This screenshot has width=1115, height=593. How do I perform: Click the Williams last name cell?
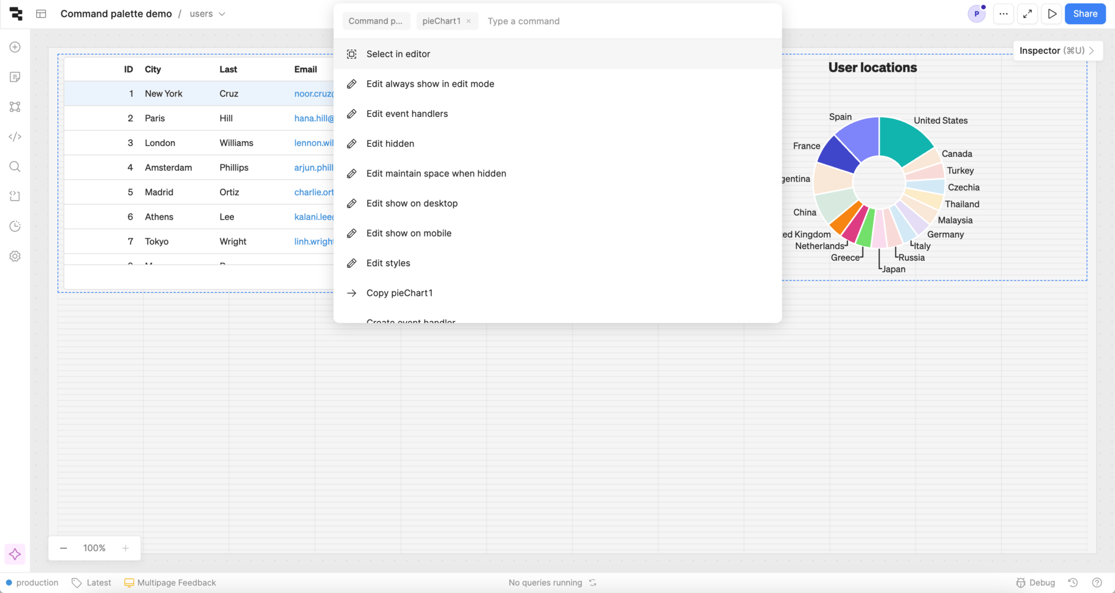click(237, 143)
